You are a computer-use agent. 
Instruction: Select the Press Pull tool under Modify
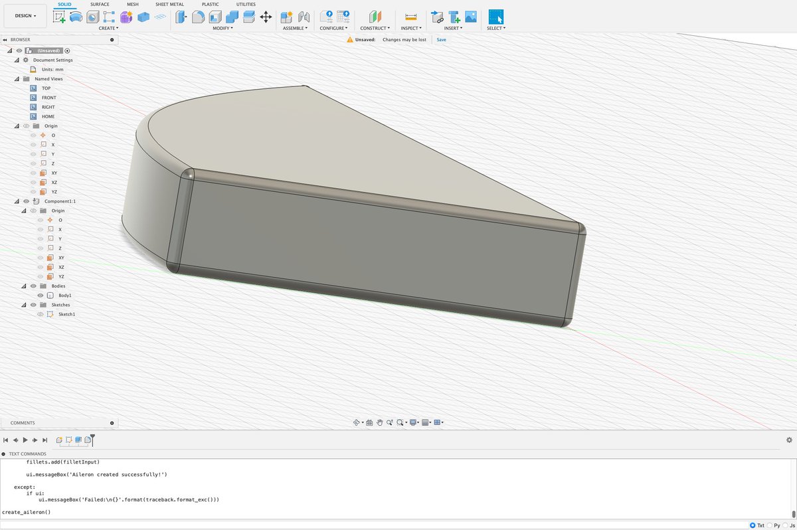[x=181, y=16]
